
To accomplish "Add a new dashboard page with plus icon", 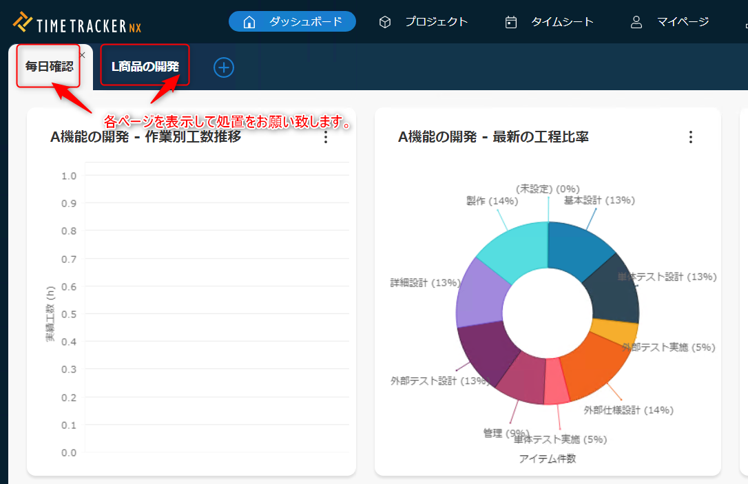I will point(224,67).
